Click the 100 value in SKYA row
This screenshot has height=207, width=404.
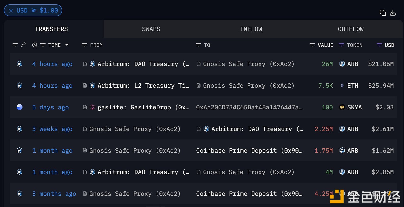[x=327, y=107]
